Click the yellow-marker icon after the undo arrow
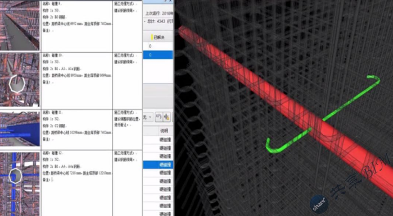393x216 pixels. click(167, 117)
